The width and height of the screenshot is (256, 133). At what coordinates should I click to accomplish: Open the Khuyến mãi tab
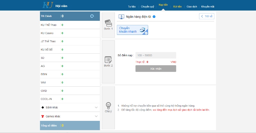click(208, 6)
